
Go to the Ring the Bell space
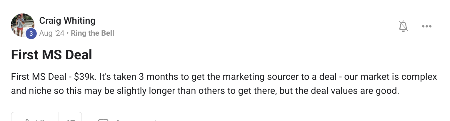click(92, 33)
